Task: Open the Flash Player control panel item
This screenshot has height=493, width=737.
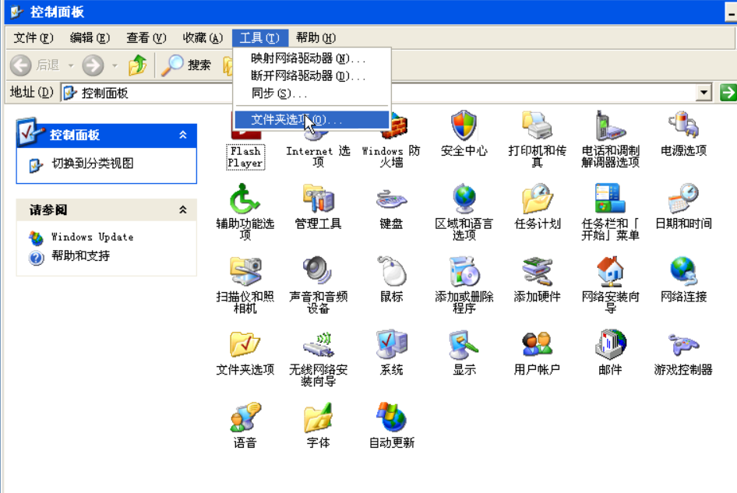Action: point(245,157)
